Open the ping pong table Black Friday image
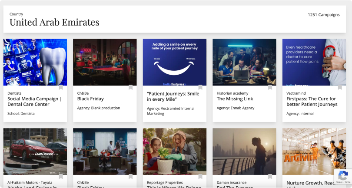352x188 pixels. pos(105,62)
